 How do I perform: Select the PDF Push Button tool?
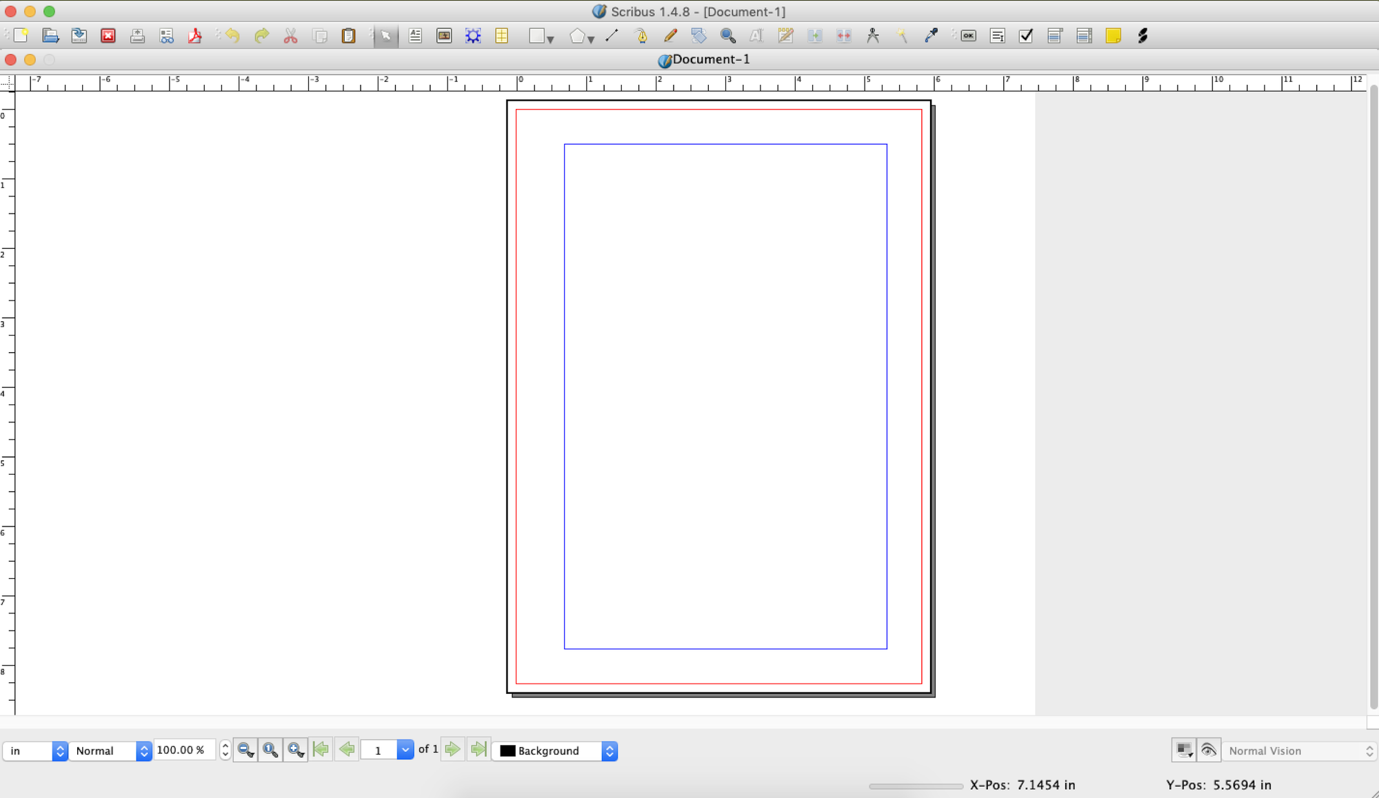967,36
